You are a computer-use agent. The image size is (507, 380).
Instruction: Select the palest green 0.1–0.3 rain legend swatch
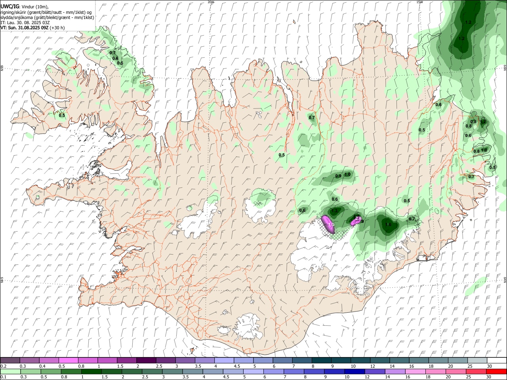click(10, 371)
